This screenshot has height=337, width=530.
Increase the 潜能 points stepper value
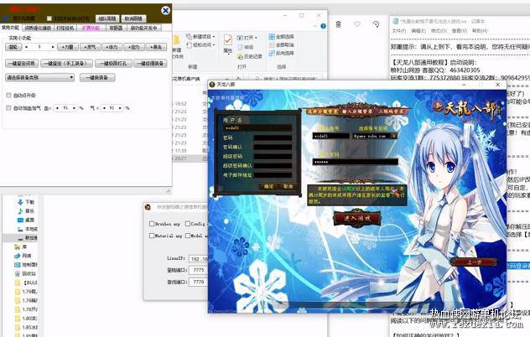(x=52, y=47)
